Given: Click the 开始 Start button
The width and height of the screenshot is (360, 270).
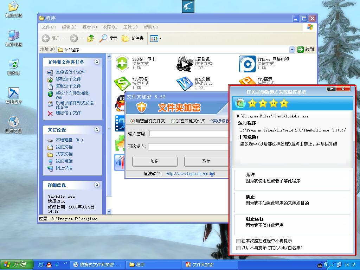Looking at the screenshot, I should point(17,265).
